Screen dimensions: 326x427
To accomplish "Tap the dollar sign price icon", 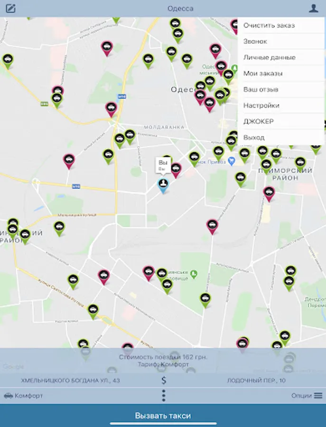I will pyautogui.click(x=163, y=380).
